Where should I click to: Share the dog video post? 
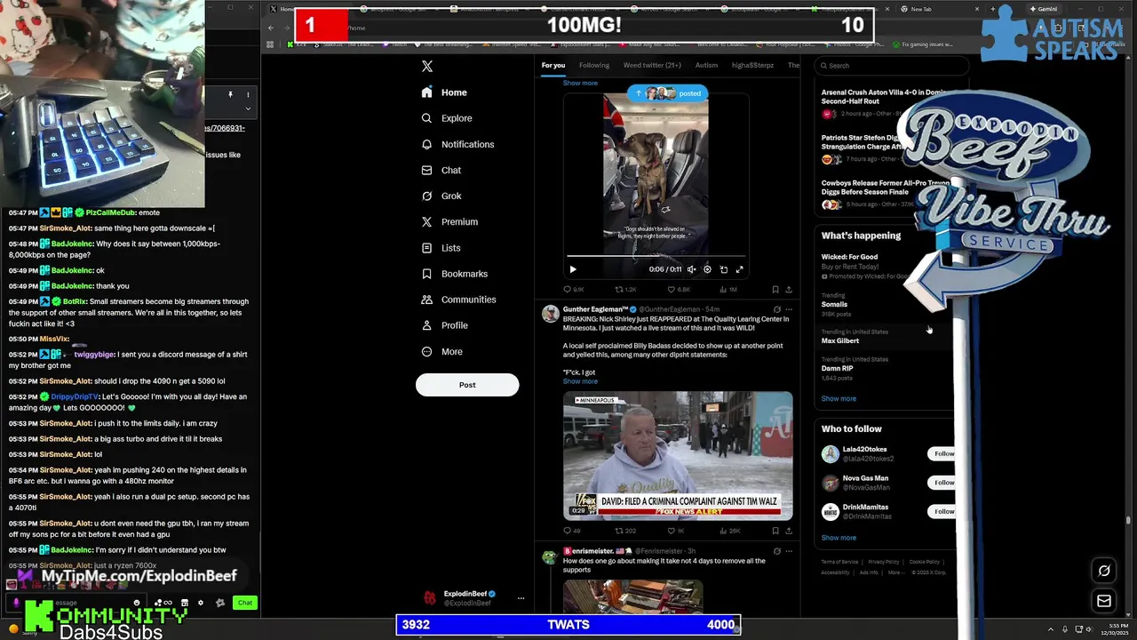[x=789, y=290]
